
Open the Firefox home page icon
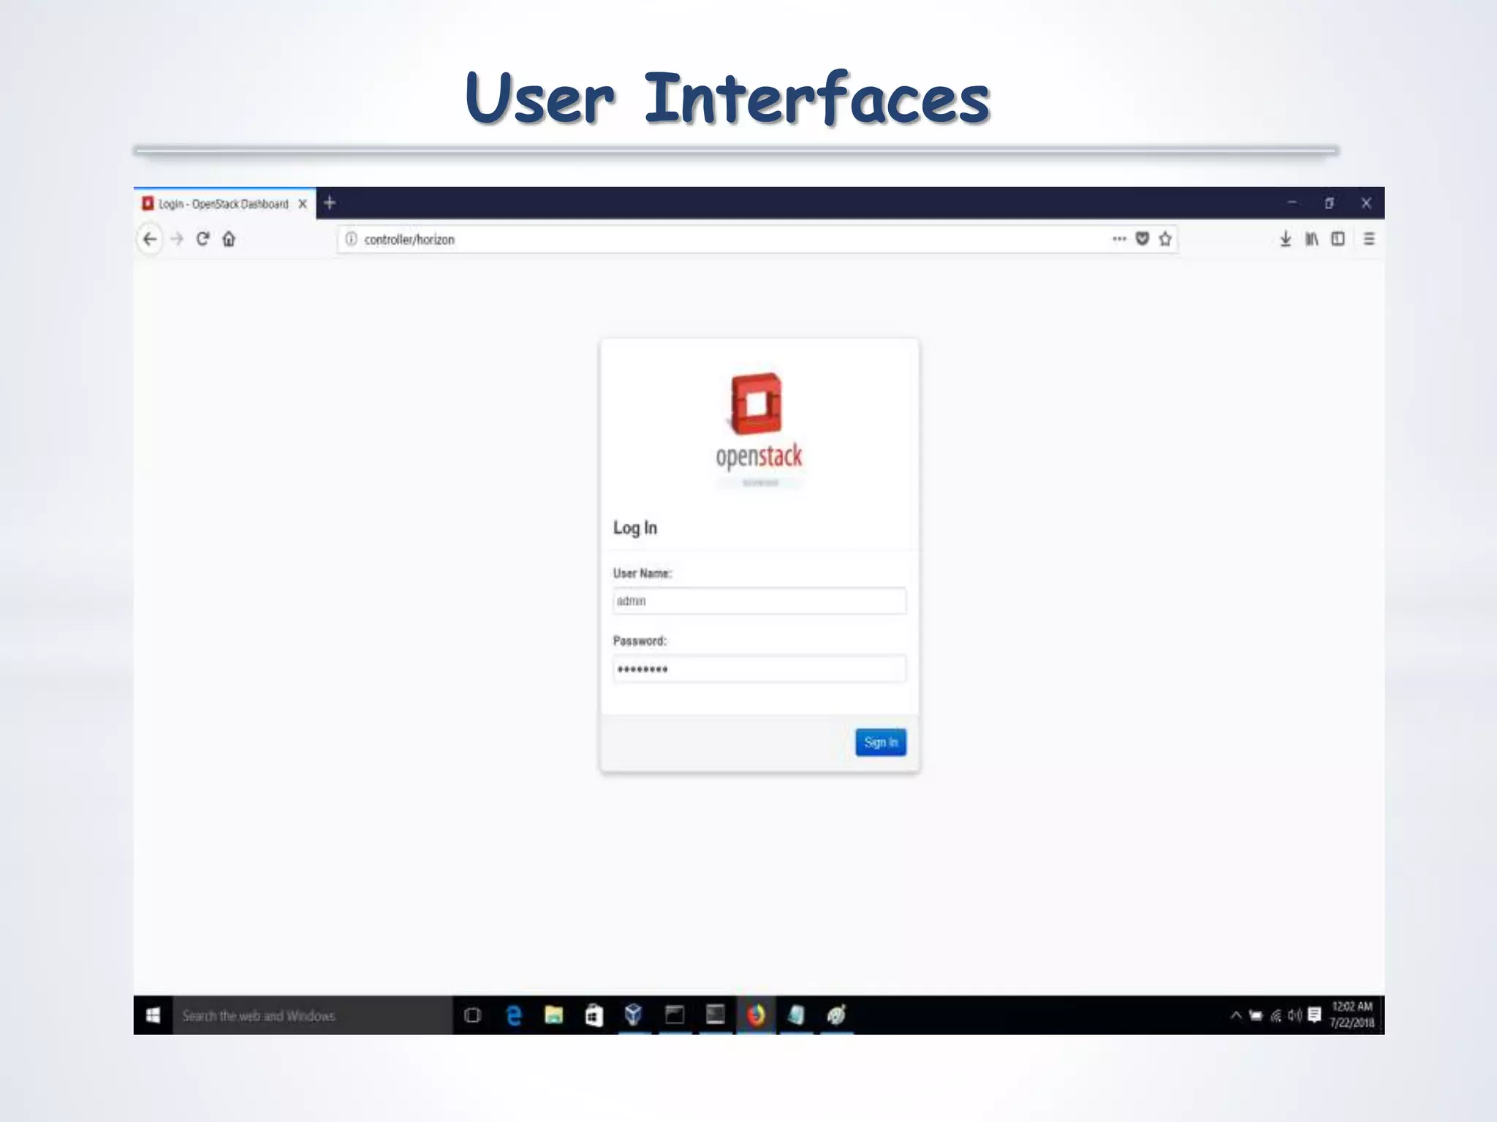229,239
